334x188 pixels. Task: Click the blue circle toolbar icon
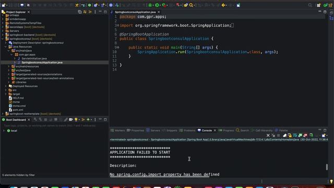tap(111, 5)
